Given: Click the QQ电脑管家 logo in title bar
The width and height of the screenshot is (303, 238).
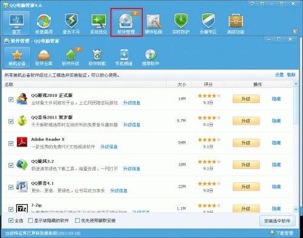Looking at the screenshot, I should point(5,5).
